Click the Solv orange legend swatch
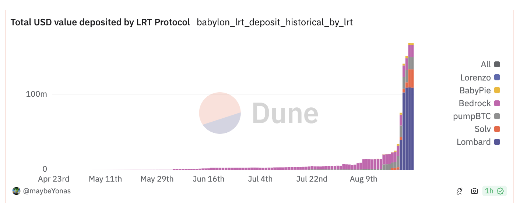Screen dimensions: 520x211 point(497,129)
